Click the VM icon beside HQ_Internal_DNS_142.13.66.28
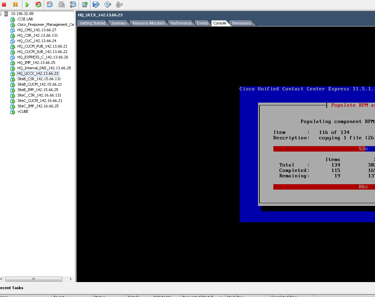The width and height of the screenshot is (375, 297). pyautogui.click(x=13, y=68)
